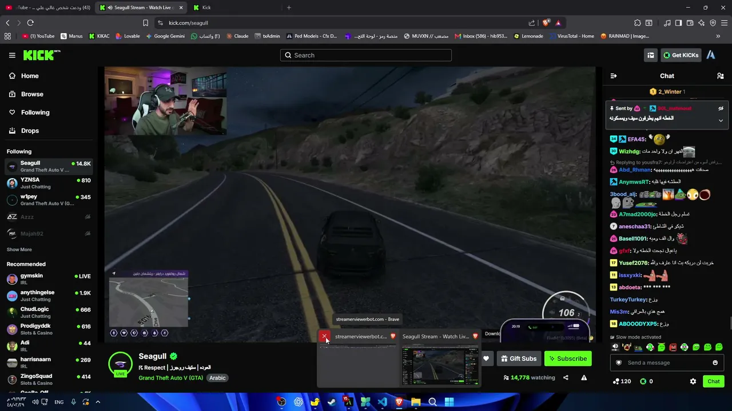Switch to the YouTube browser tab

[48, 7]
